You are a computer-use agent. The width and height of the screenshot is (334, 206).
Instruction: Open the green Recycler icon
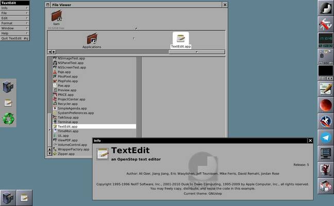coord(8,119)
